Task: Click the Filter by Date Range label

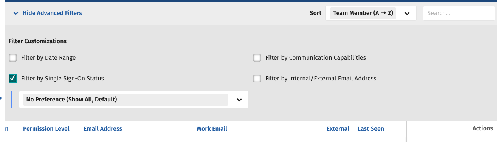Action: pos(48,58)
